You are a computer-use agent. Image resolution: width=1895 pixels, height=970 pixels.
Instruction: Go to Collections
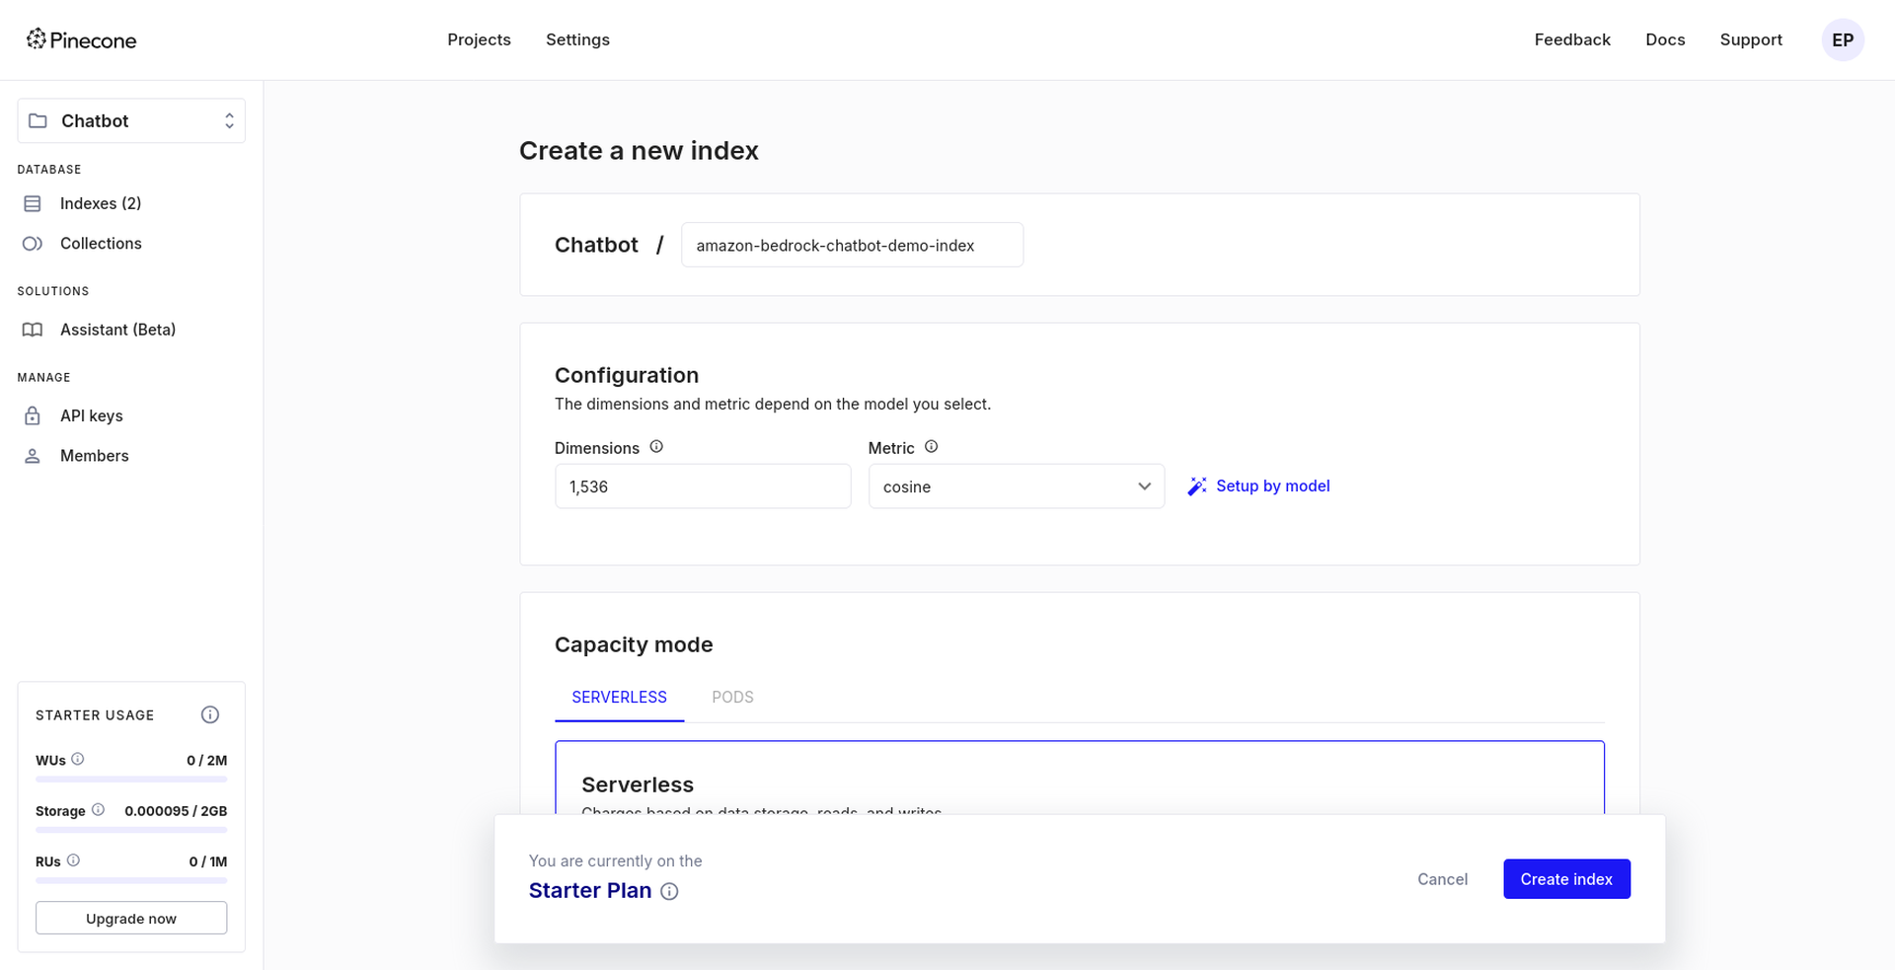pos(101,243)
